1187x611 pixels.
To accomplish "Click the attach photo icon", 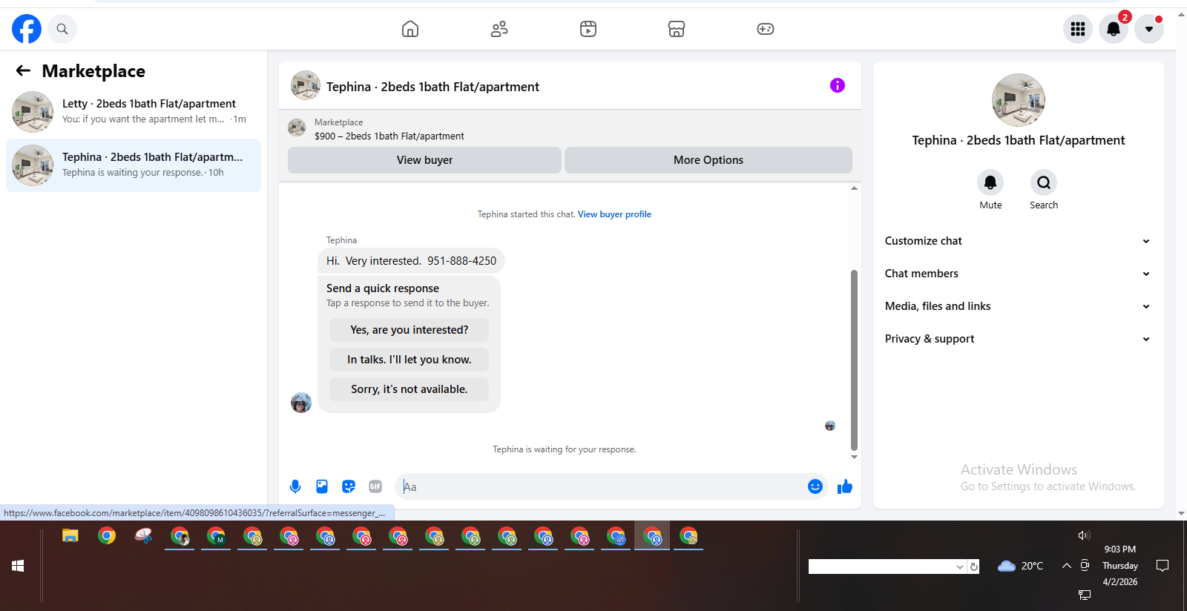I will point(322,486).
